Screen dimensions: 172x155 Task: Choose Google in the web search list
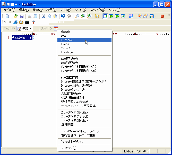click(66, 32)
